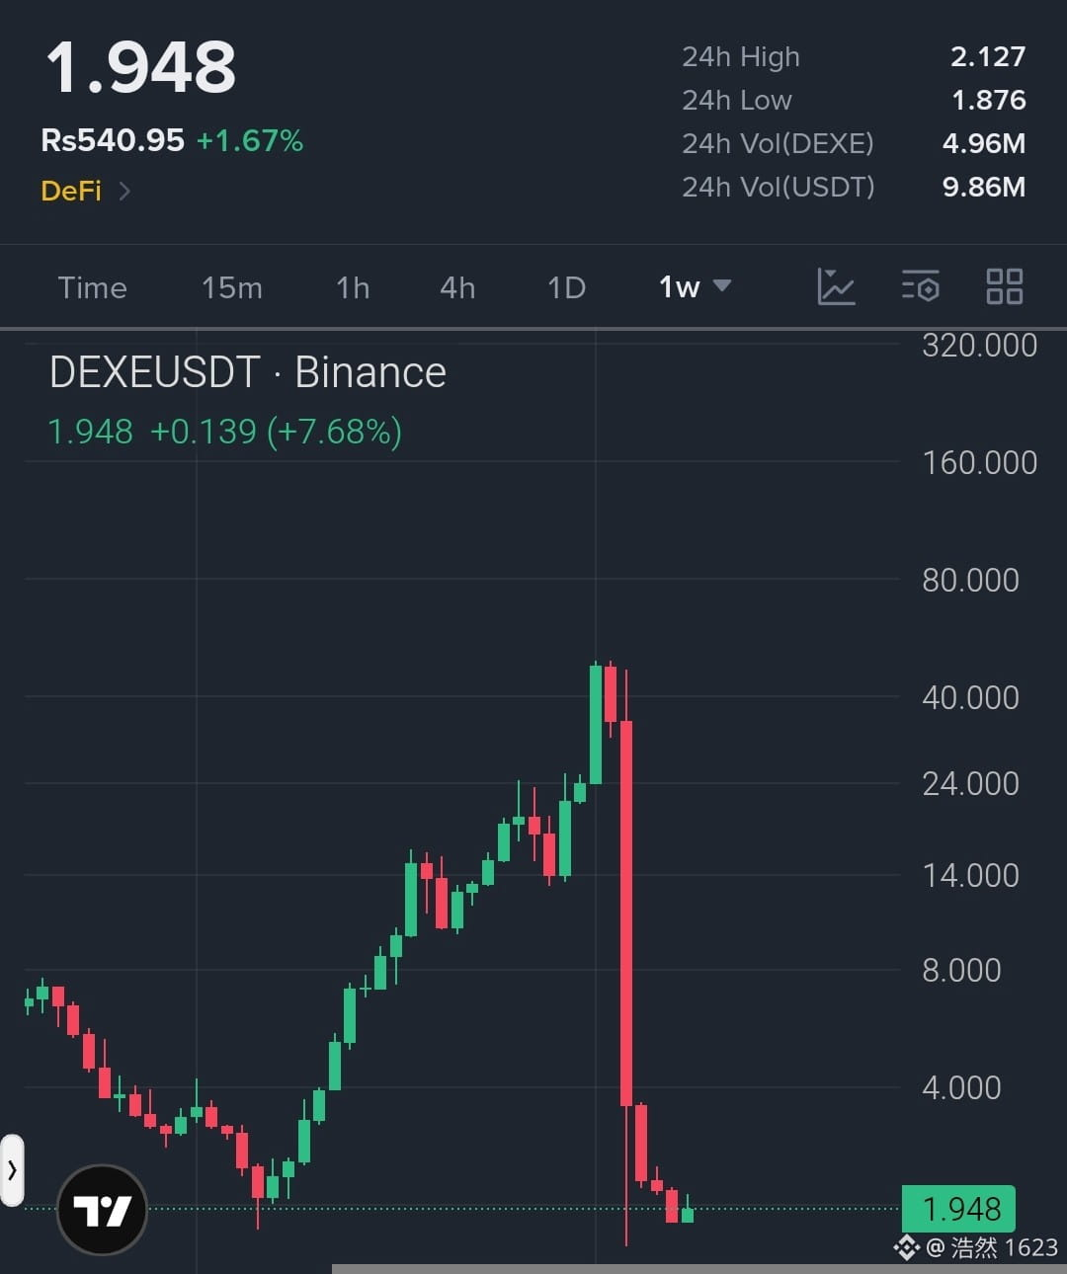Open the chart indicators line-graph icon

(x=836, y=287)
